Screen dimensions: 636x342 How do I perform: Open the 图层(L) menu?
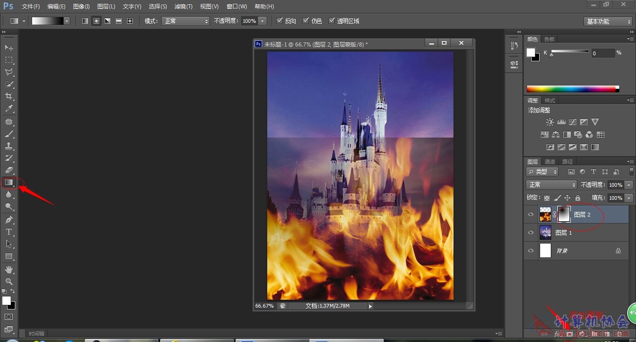[106, 7]
